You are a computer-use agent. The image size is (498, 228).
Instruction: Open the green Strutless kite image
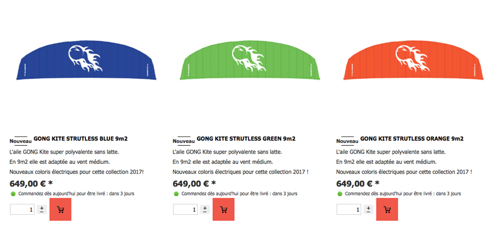(250, 60)
